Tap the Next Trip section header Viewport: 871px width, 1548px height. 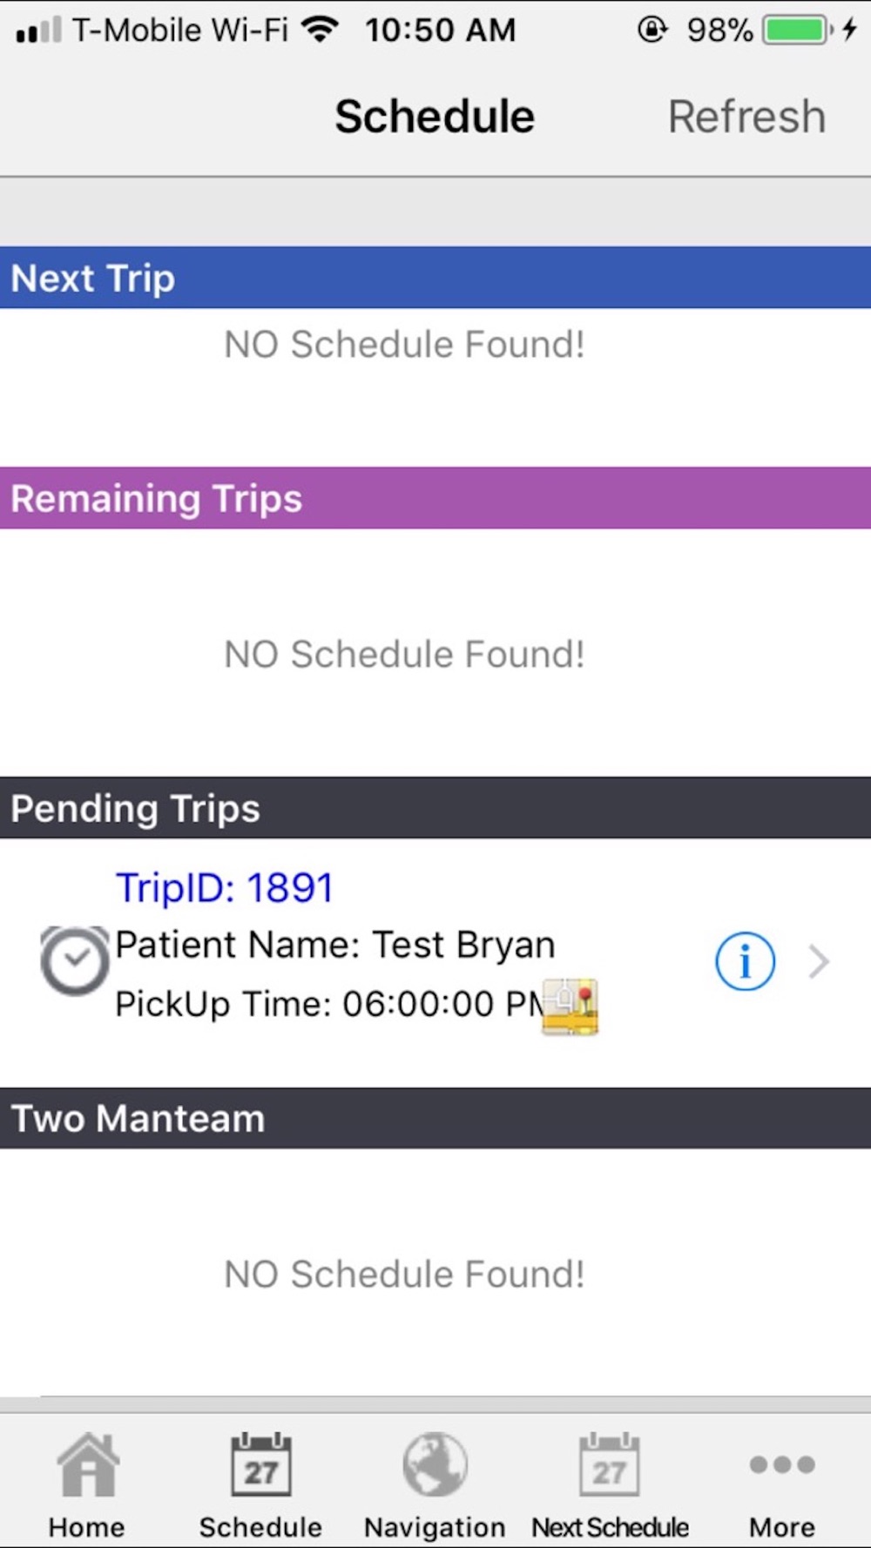pos(435,278)
